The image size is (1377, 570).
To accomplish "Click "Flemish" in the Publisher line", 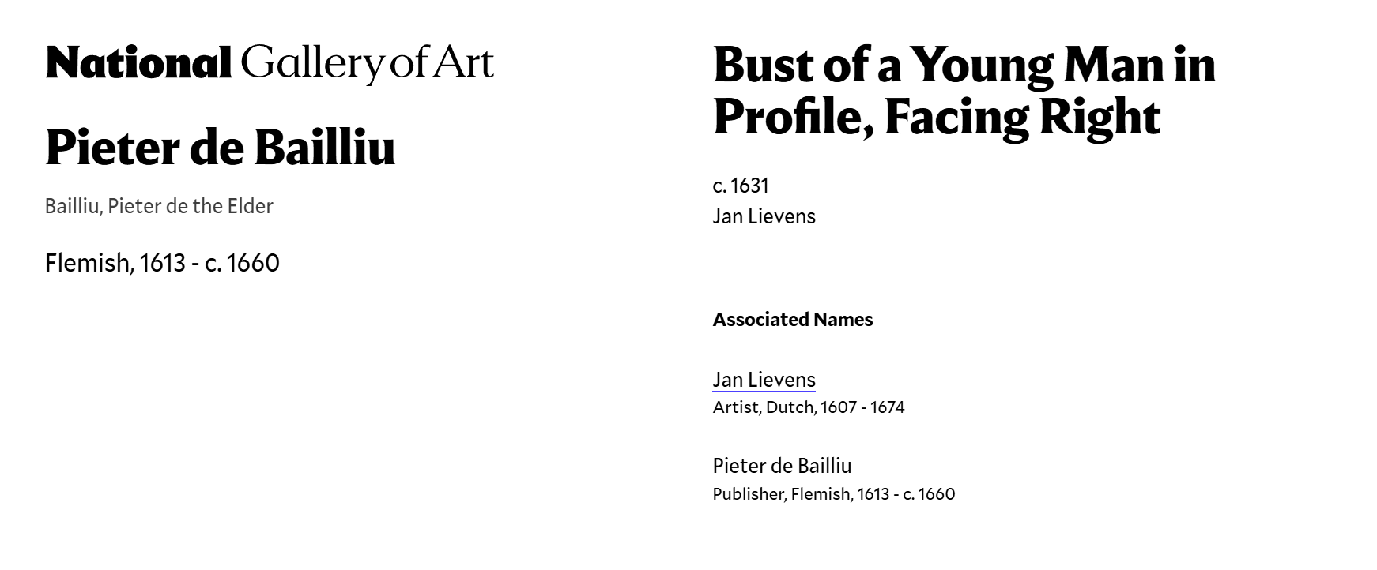I will 821,494.
